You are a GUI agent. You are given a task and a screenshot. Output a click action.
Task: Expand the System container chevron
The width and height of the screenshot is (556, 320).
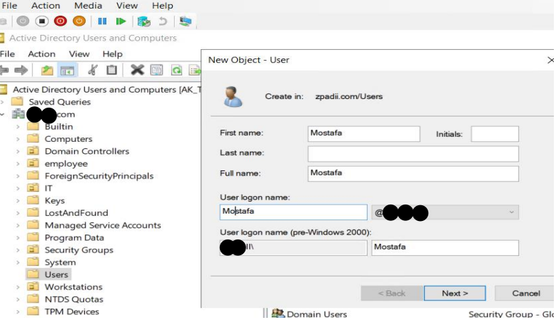tap(18, 263)
